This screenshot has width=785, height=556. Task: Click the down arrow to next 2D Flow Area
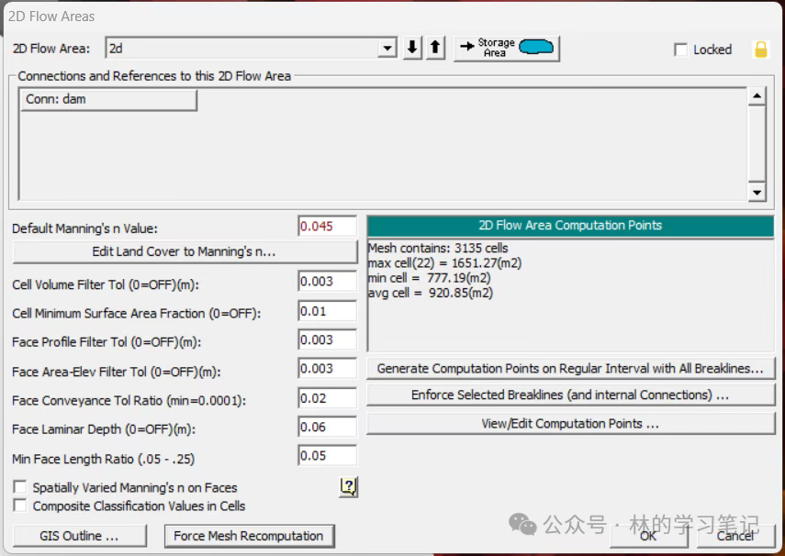413,49
